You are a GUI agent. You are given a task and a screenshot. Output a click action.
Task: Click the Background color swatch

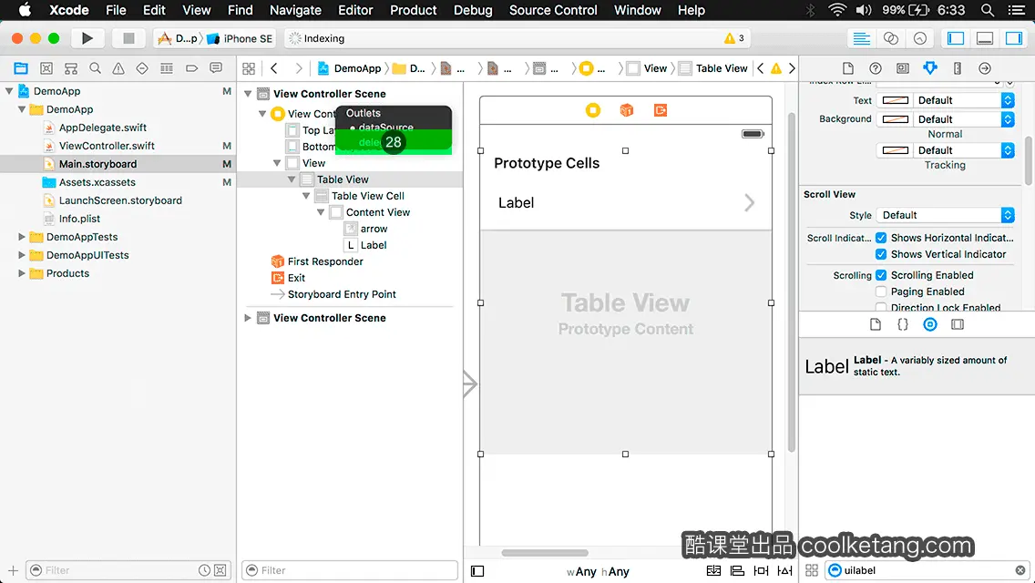tap(895, 119)
